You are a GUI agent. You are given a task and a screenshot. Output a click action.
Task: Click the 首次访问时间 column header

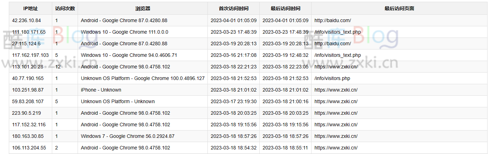pos(234,8)
